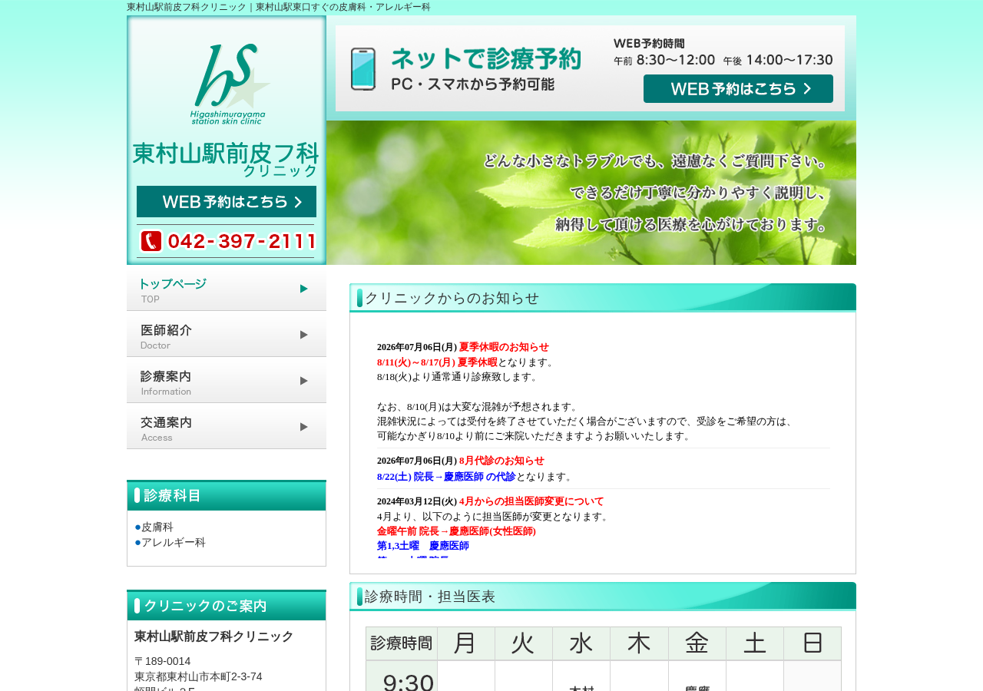Click the smartphone icon in banner
The height and width of the screenshot is (691, 983).
363,69
